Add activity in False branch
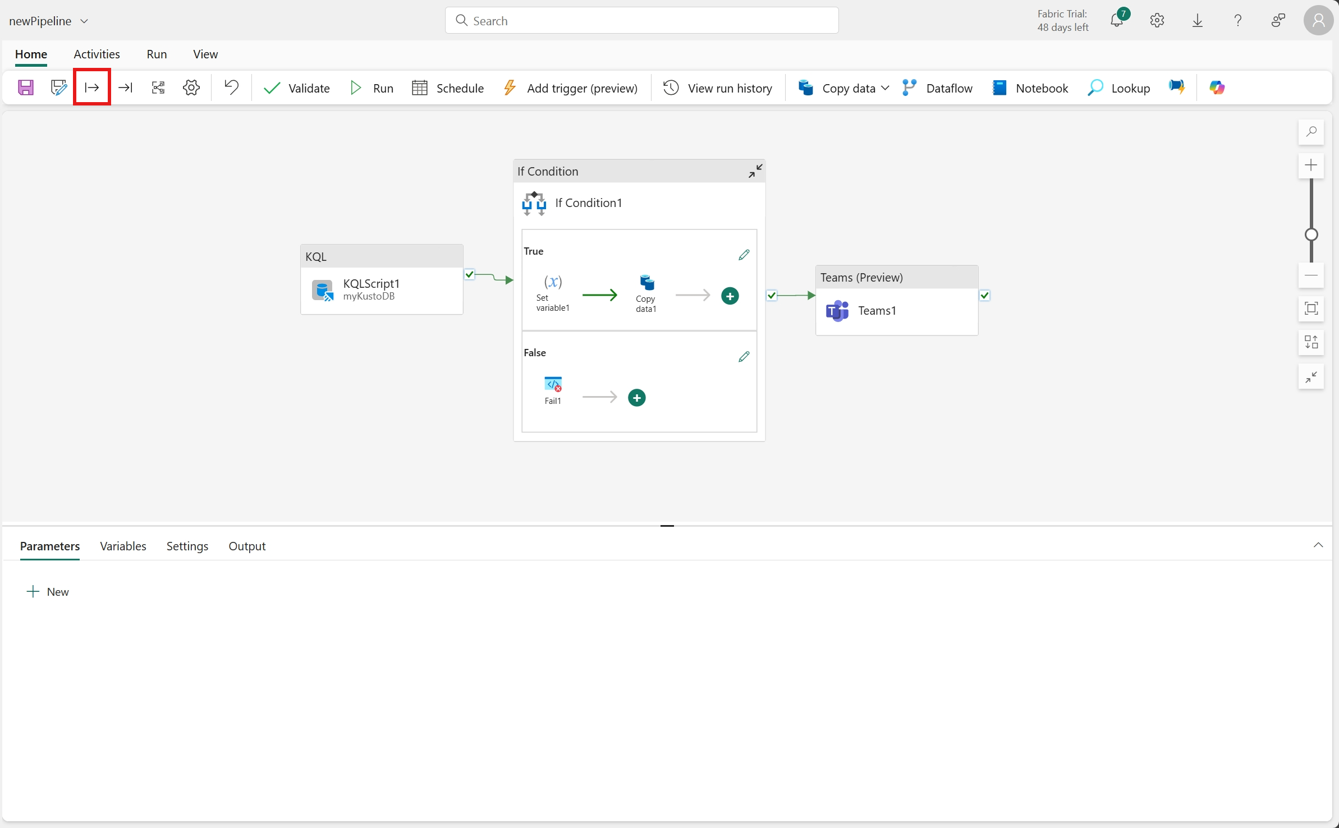Viewport: 1339px width, 828px height. click(x=636, y=398)
